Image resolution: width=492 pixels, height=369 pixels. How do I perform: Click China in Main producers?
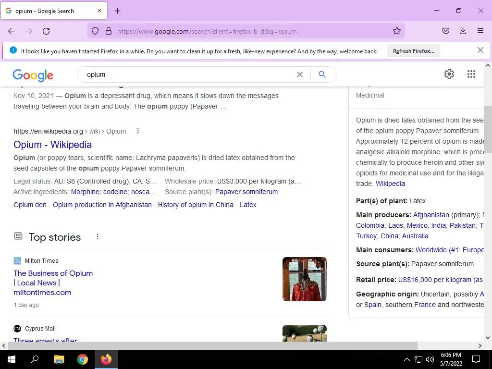(x=389, y=236)
